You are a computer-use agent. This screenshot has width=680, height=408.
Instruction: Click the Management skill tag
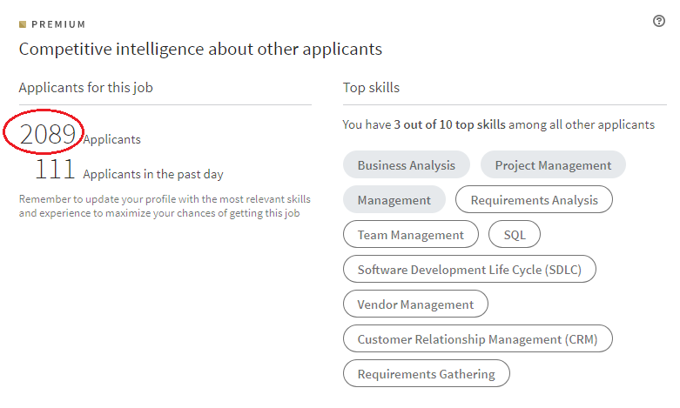394,200
